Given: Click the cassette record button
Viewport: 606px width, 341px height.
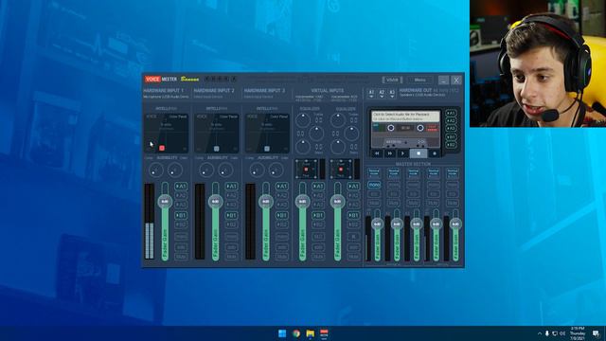Looking at the screenshot, I should click(x=435, y=153).
